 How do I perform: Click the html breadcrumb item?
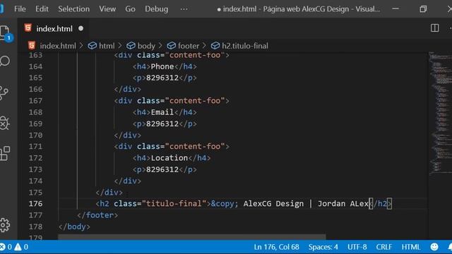point(107,46)
